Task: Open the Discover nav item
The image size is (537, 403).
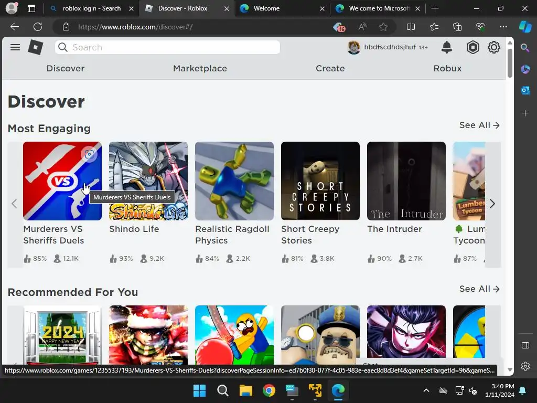Action: click(66, 68)
